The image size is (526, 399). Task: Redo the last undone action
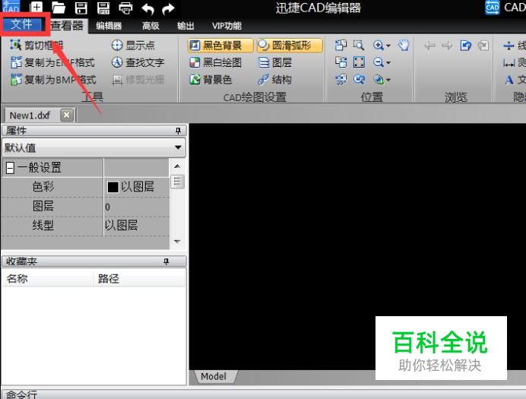tap(168, 8)
